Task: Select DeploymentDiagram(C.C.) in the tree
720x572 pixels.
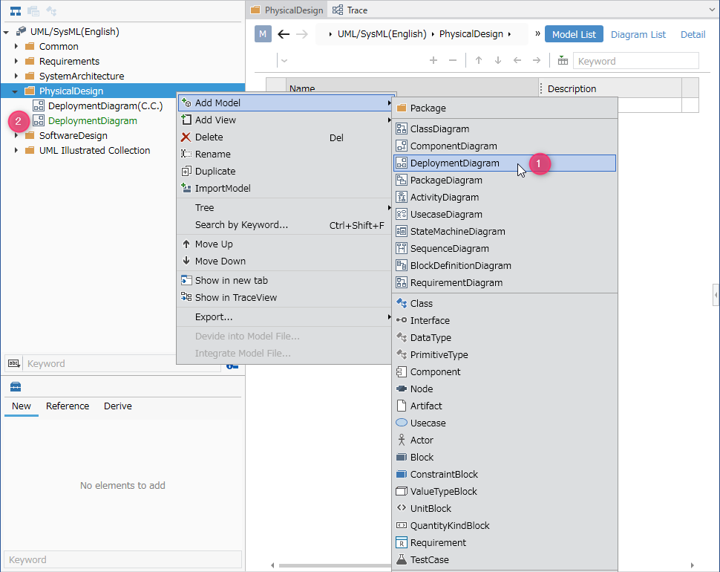Action: [x=105, y=105]
